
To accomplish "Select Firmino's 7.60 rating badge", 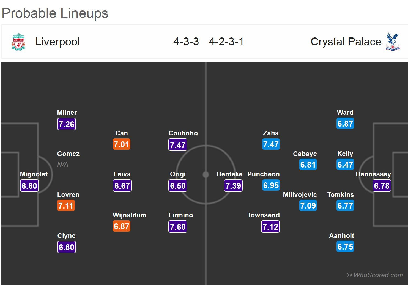I will tap(178, 227).
